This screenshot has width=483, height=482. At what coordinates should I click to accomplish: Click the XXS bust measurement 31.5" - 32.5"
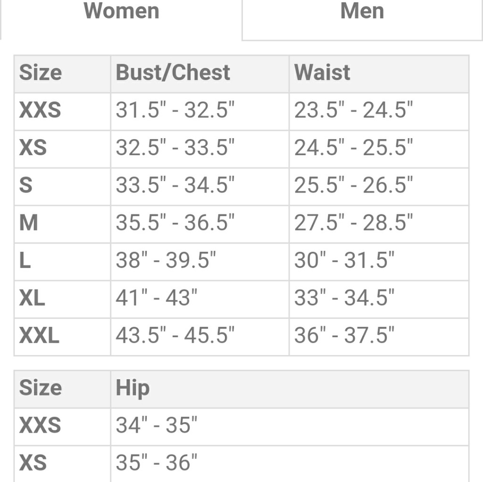175,111
